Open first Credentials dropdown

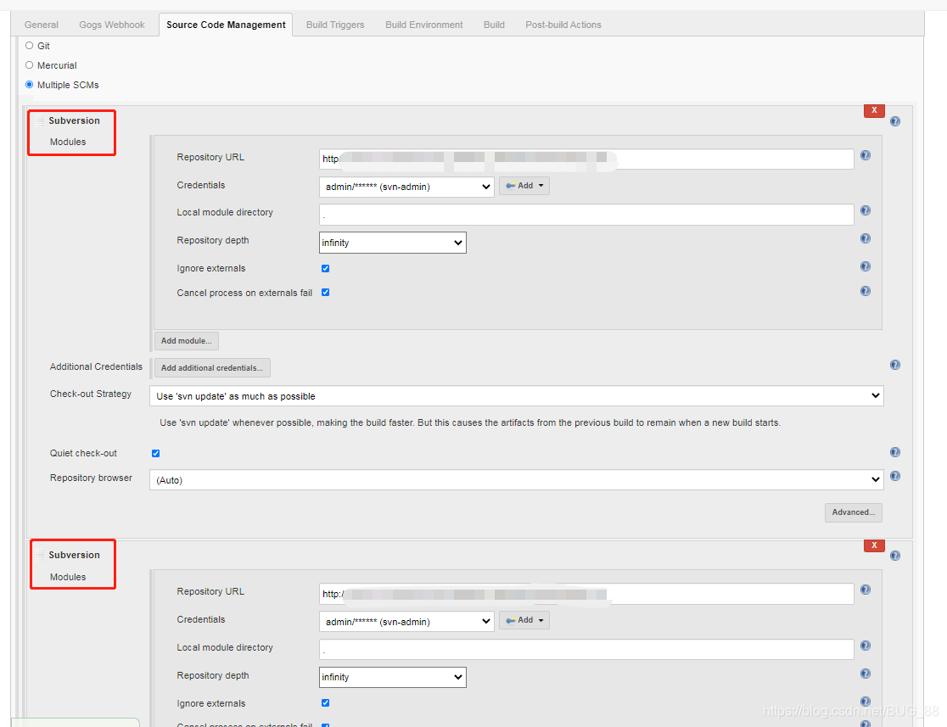pos(406,187)
